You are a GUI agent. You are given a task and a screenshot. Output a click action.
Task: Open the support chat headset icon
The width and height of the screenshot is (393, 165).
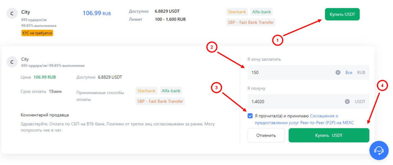tap(379, 150)
